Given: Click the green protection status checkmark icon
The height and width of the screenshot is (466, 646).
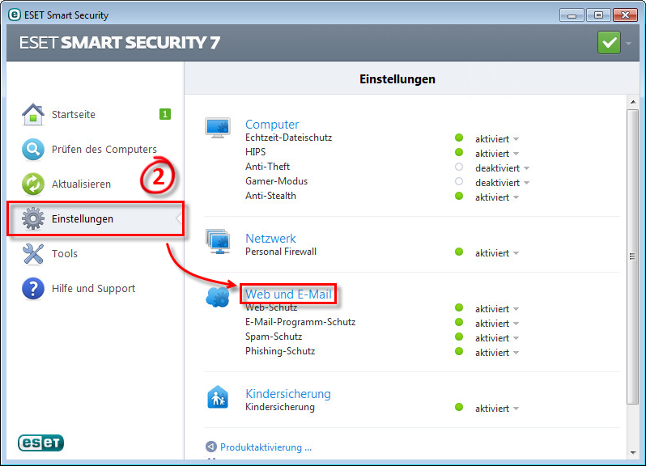Looking at the screenshot, I should (x=609, y=42).
